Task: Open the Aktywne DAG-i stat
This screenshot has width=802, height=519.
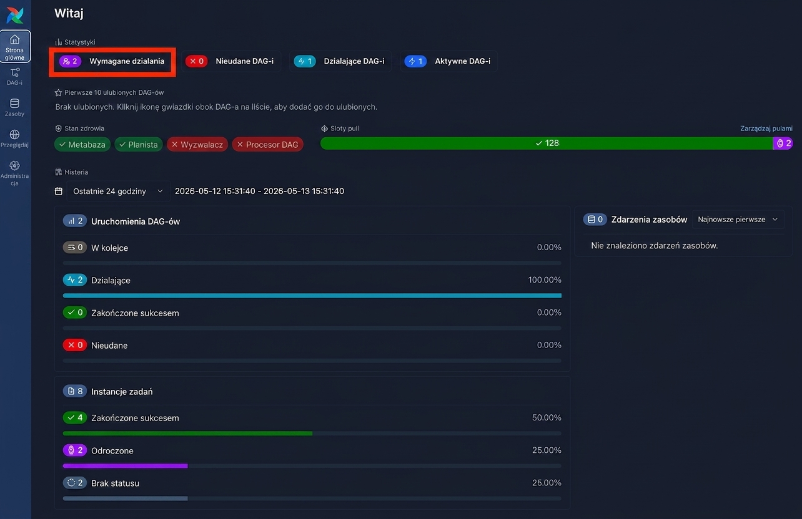Action: pyautogui.click(x=448, y=61)
